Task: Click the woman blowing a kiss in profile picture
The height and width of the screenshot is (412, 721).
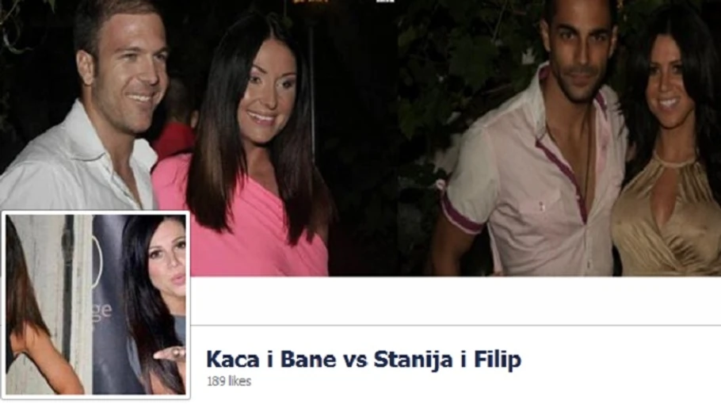Action: tap(156, 303)
